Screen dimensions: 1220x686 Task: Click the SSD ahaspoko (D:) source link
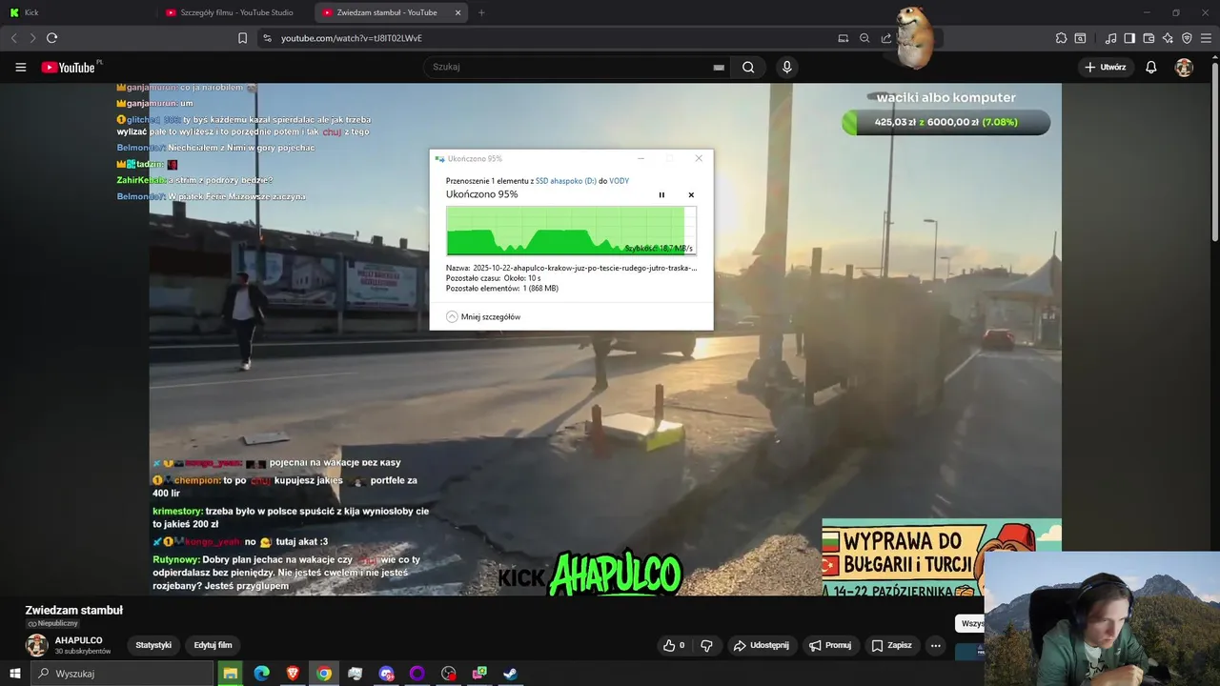click(x=566, y=181)
